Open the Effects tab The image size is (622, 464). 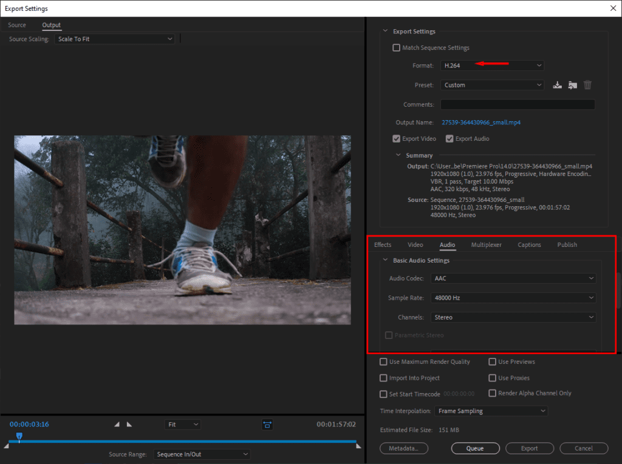[383, 244]
